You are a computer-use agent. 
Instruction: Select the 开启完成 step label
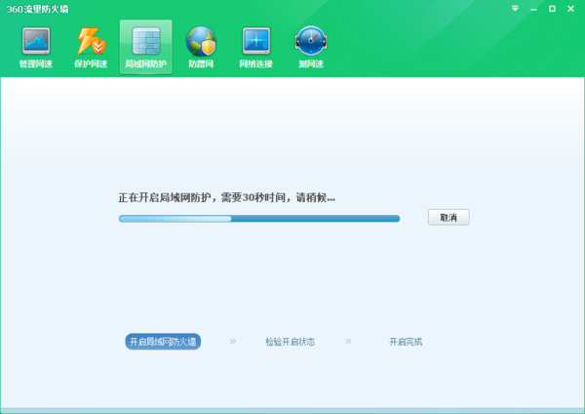tap(405, 342)
